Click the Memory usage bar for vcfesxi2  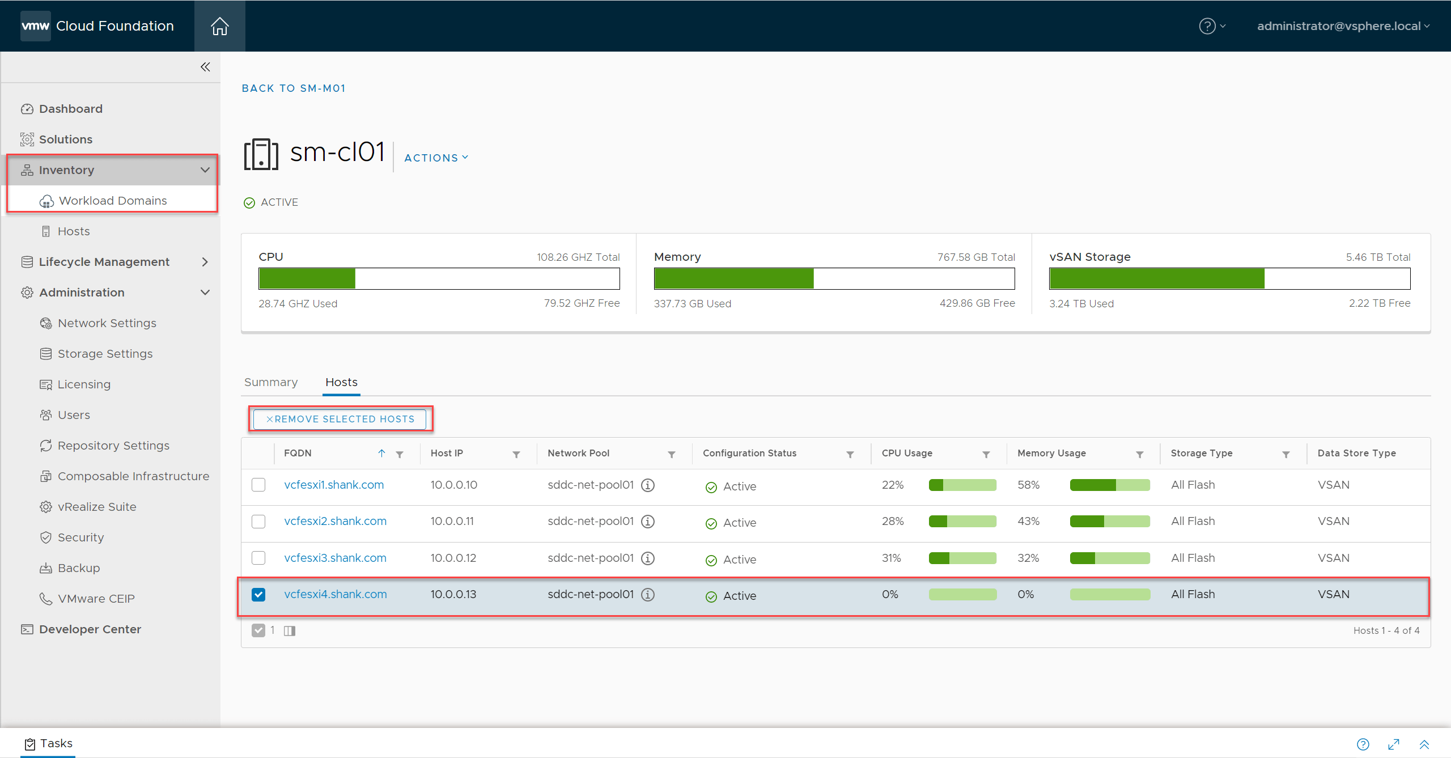tap(1110, 522)
